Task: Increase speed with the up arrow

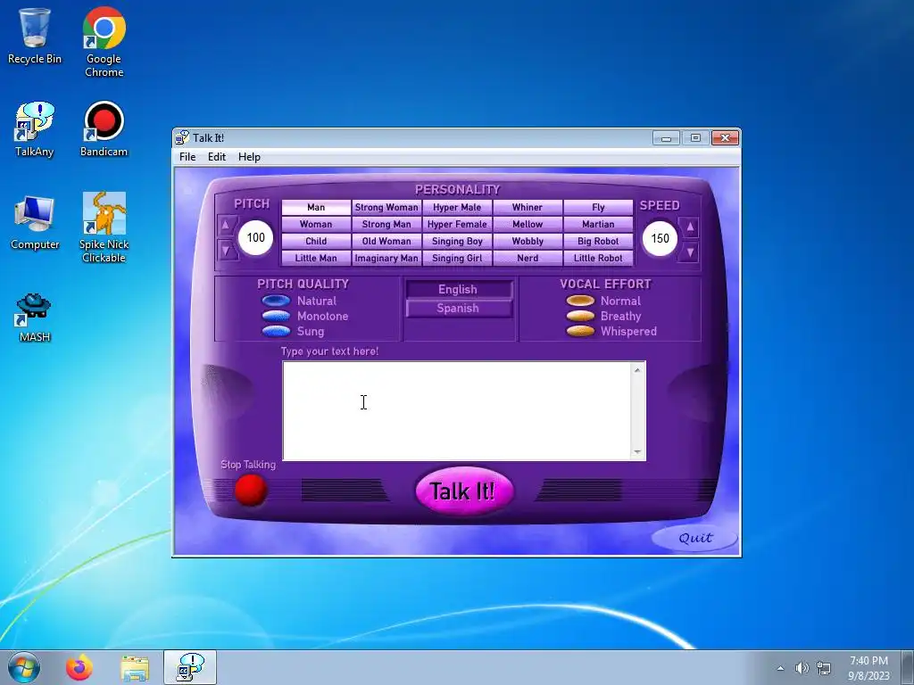Action: [x=690, y=227]
